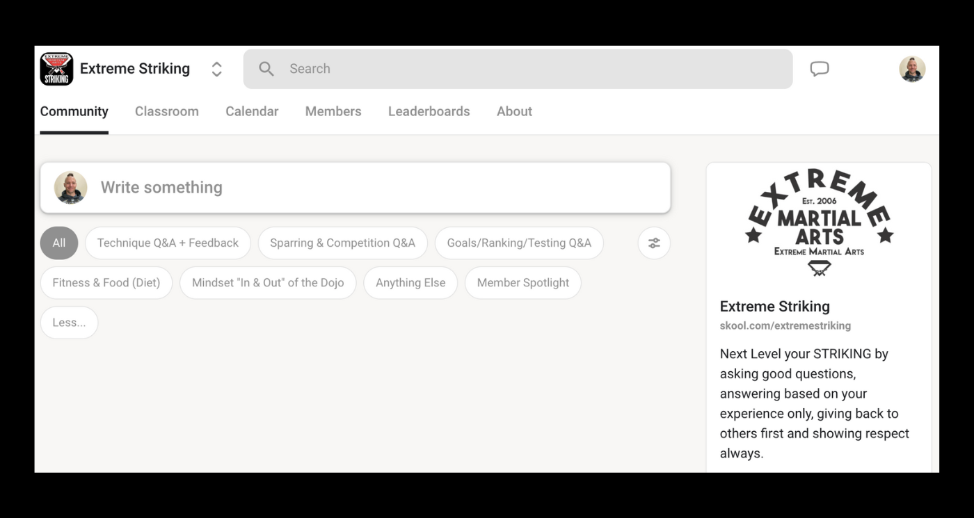Screen dimensions: 974x518
Task: Click into the Search input field
Action: pos(529,69)
